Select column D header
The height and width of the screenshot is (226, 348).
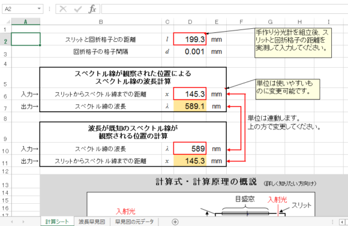190,22
